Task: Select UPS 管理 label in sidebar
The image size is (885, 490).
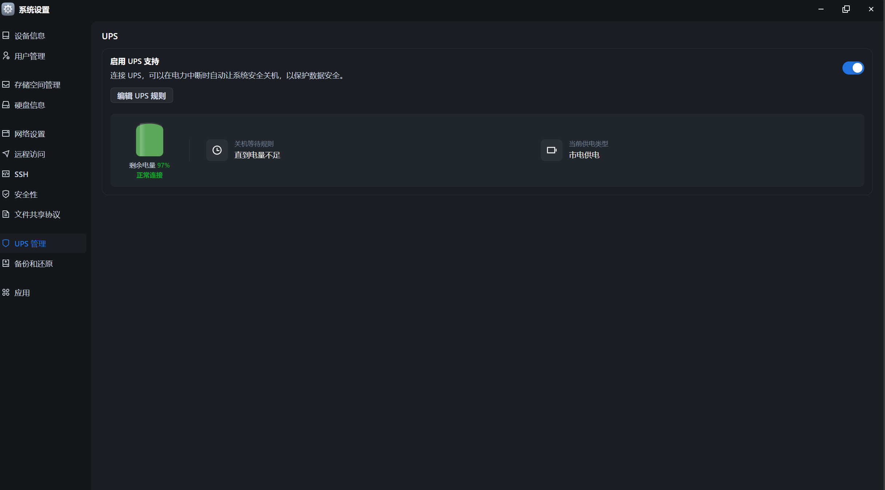Action: tap(30, 244)
